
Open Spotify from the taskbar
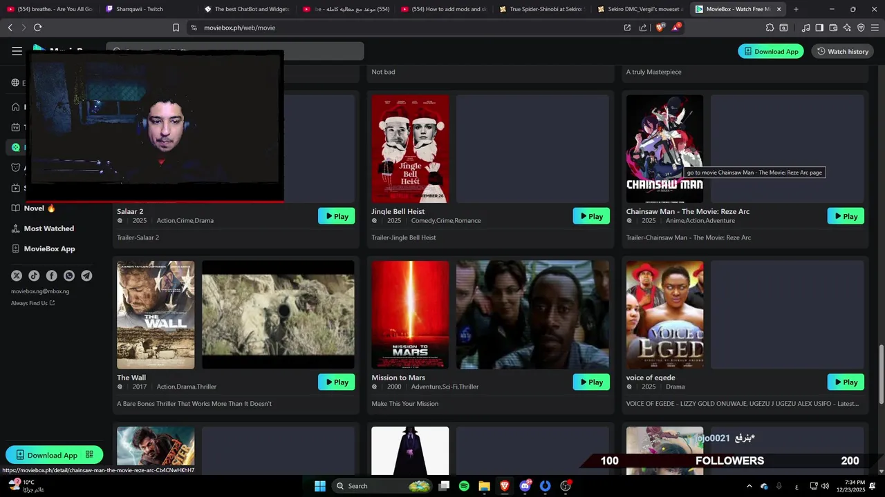[x=464, y=486]
